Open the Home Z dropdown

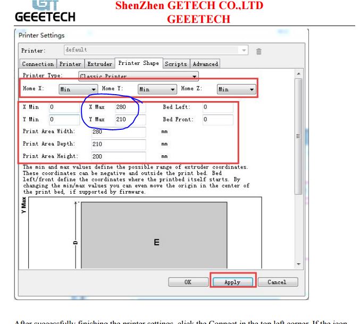[x=236, y=89]
